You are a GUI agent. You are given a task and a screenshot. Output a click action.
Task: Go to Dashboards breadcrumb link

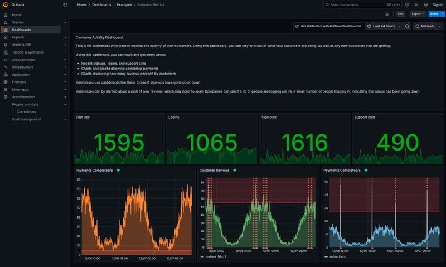point(101,4)
